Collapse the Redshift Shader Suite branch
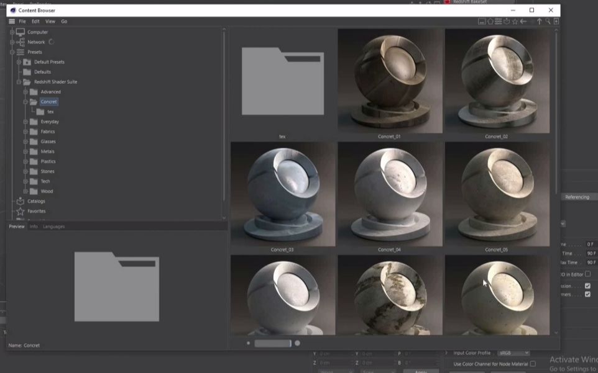Viewport: 598px width, 373px height. point(19,81)
